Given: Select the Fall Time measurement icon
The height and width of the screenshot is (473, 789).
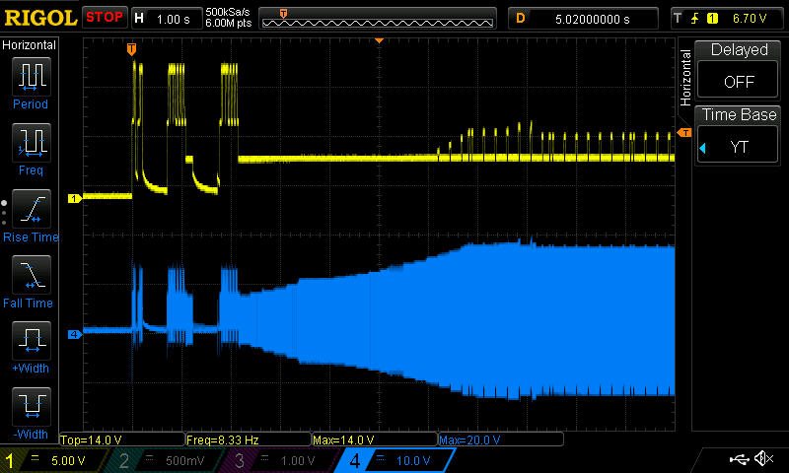Looking at the screenshot, I should (32, 275).
